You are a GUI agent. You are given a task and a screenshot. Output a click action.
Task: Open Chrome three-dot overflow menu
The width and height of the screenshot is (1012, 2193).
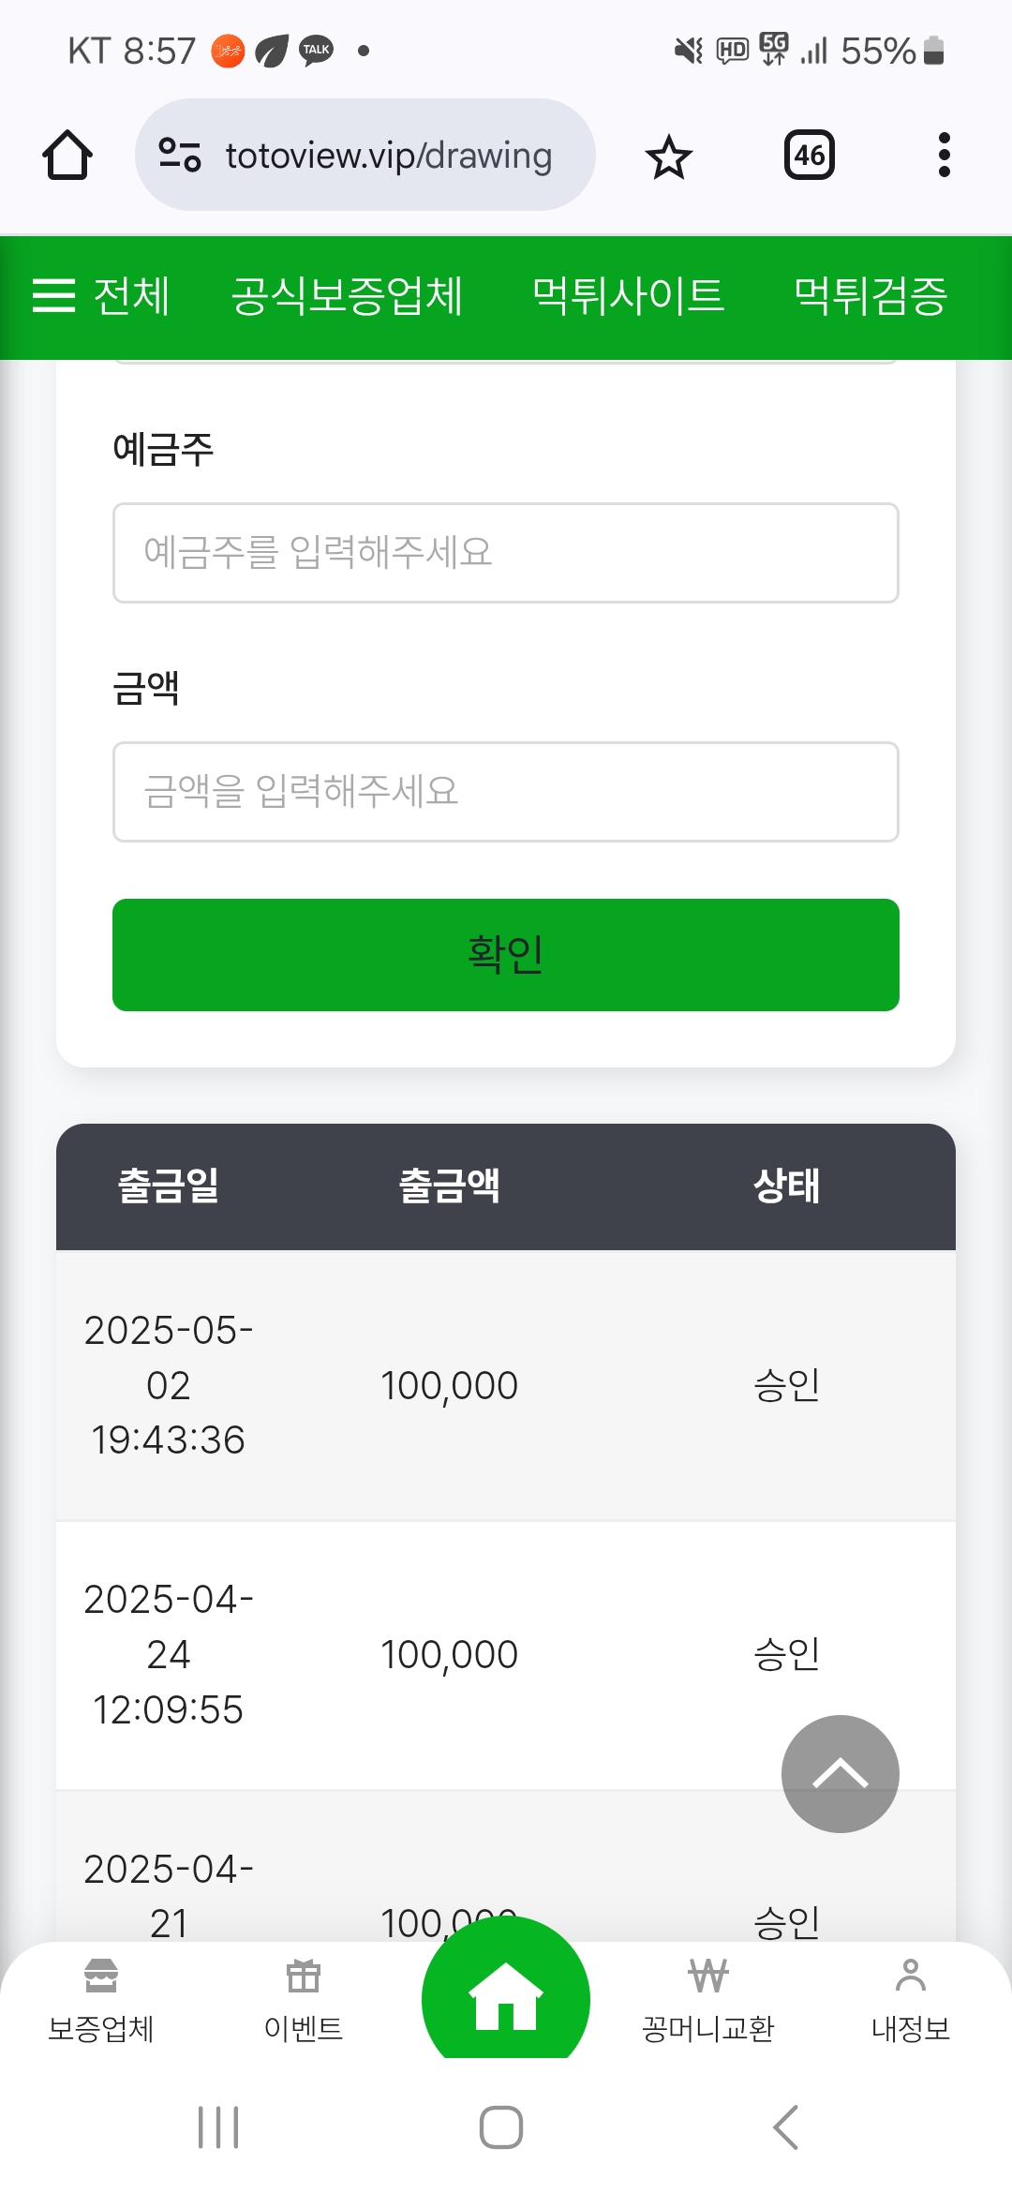944,155
